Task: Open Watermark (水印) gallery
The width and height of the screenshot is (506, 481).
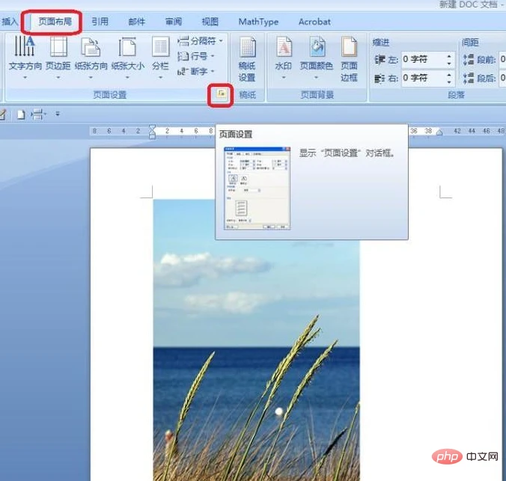Action: 284,58
